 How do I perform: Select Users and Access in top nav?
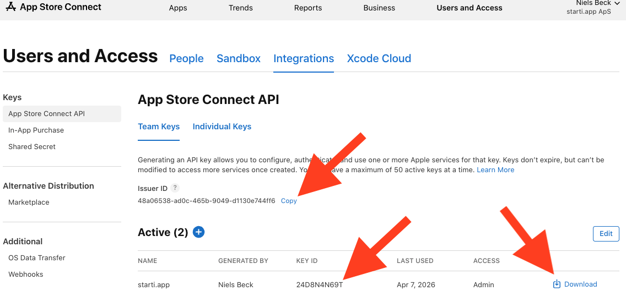coord(469,8)
